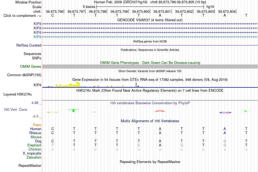Click the Window Position label
The width and height of the screenshot is (258, 172).
(28, 2)
